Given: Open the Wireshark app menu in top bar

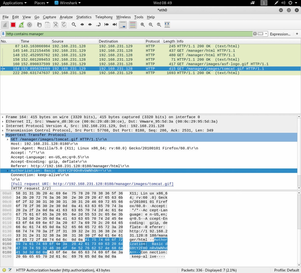Looking at the screenshot, I should coord(67,3).
